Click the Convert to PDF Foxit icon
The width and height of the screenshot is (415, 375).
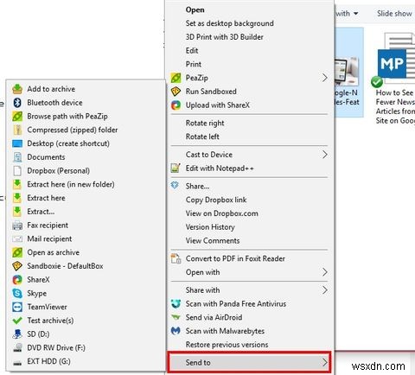point(176,258)
